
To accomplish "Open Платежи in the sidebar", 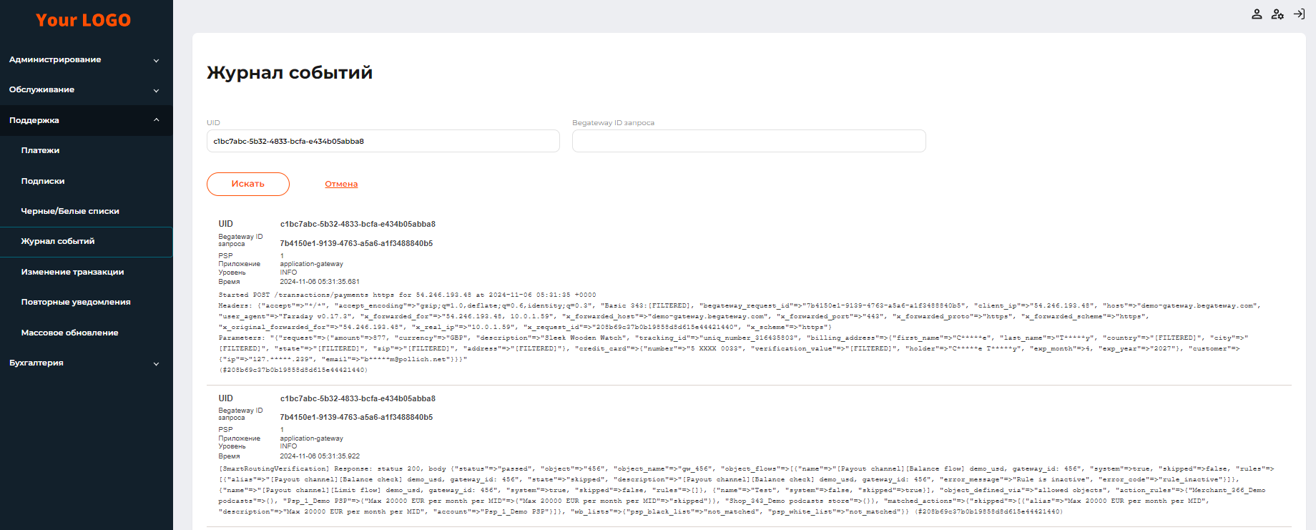I will coord(41,151).
